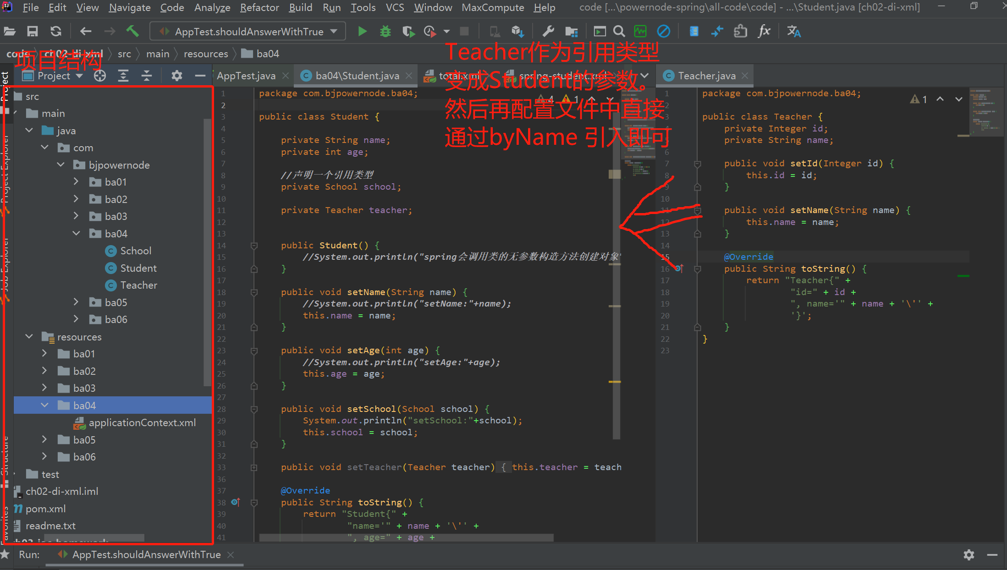Collapse the resources folder
Viewport: 1007px width, 570px height.
pyautogui.click(x=29, y=336)
